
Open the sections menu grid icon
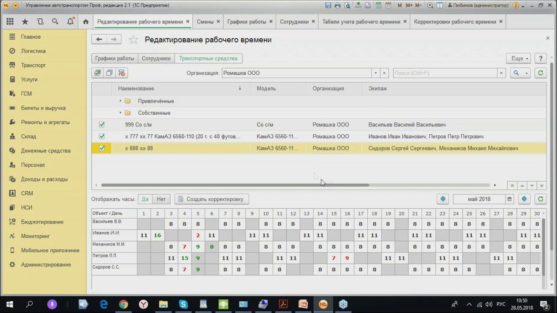click(10, 22)
